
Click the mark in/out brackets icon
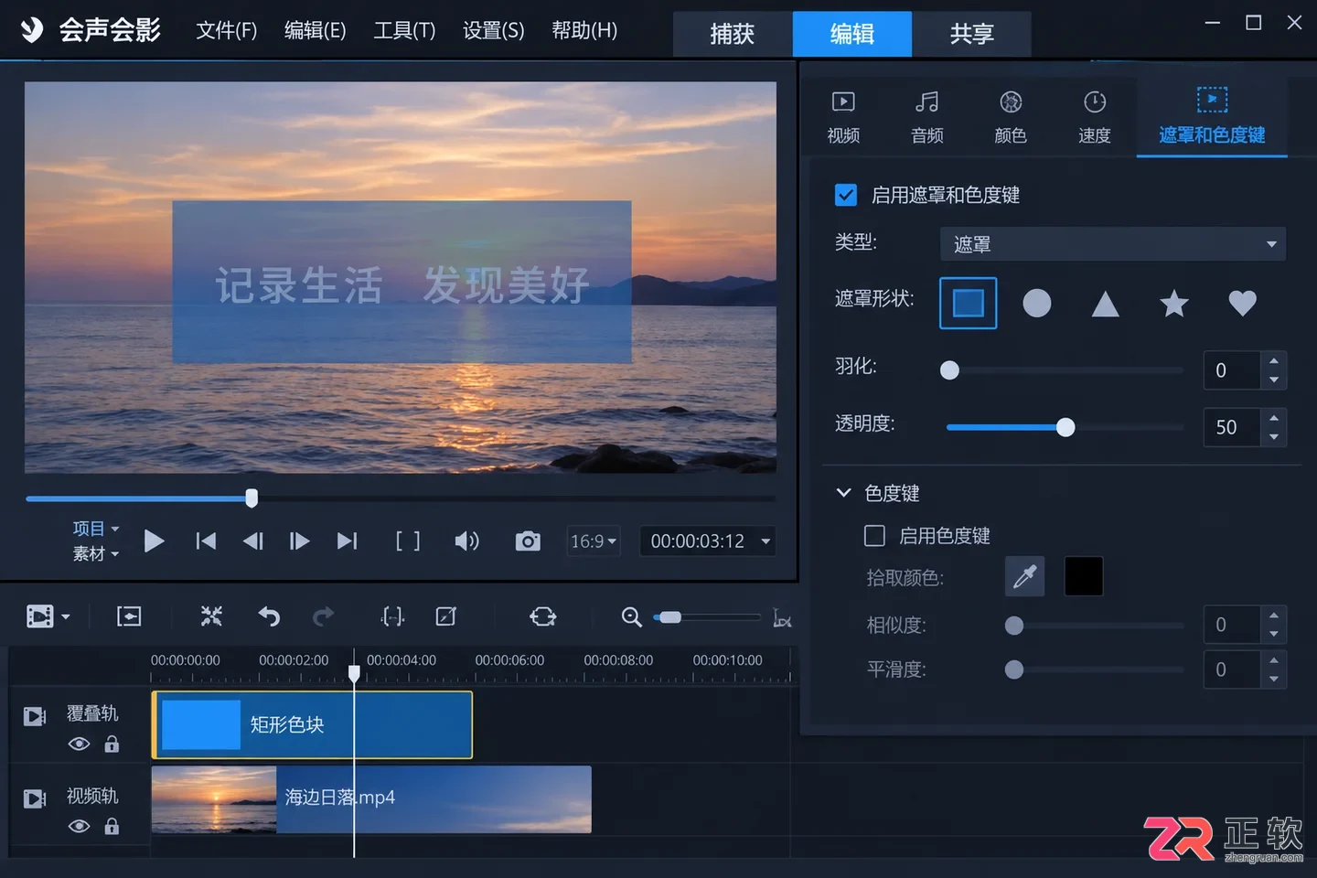click(x=408, y=541)
